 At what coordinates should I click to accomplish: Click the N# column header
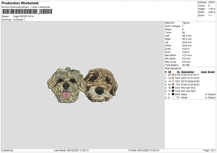(169, 71)
